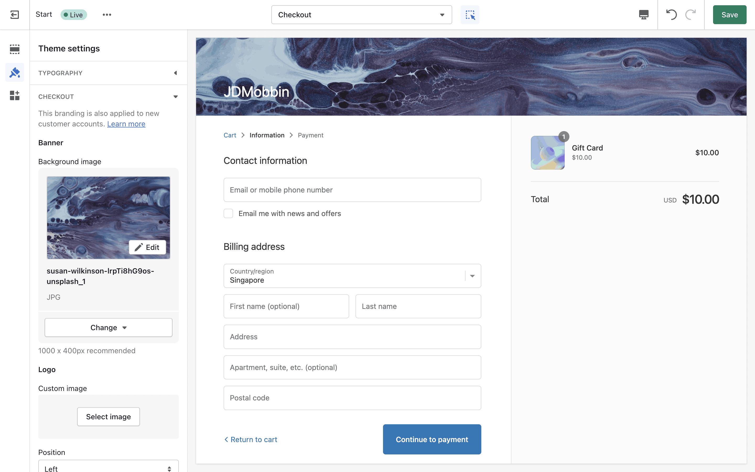Screen dimensions: 755x472
Task: Select the Theme settings paintbrush icon
Action: 15,72
